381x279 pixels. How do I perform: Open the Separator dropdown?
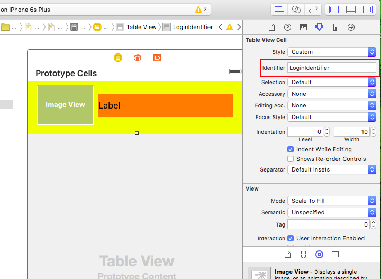(332, 169)
